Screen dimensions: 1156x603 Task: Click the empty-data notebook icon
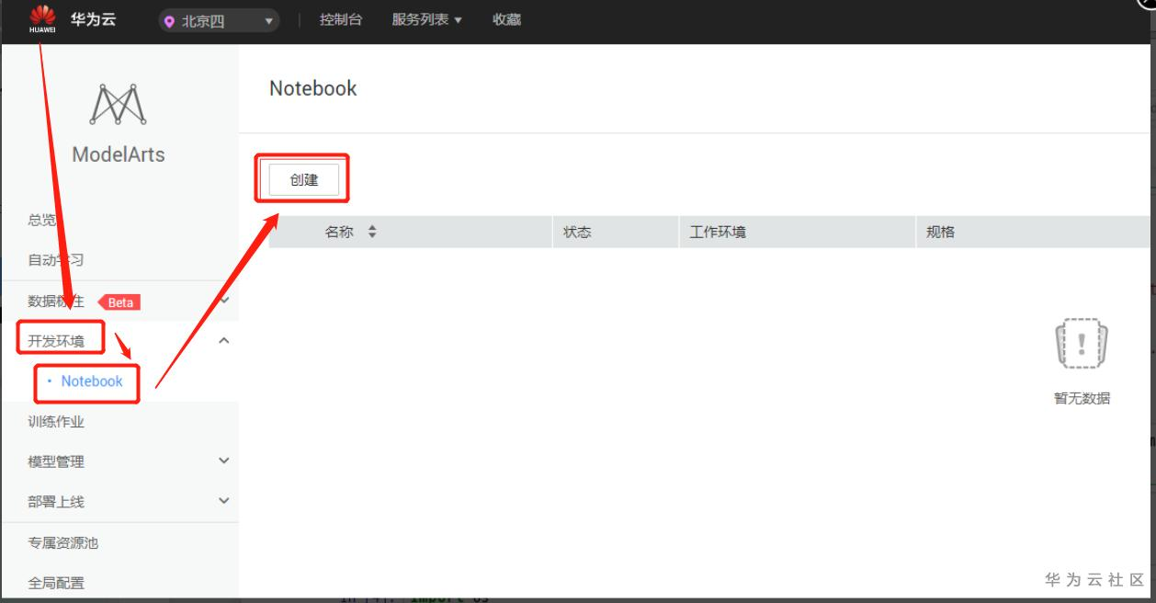tap(1082, 344)
